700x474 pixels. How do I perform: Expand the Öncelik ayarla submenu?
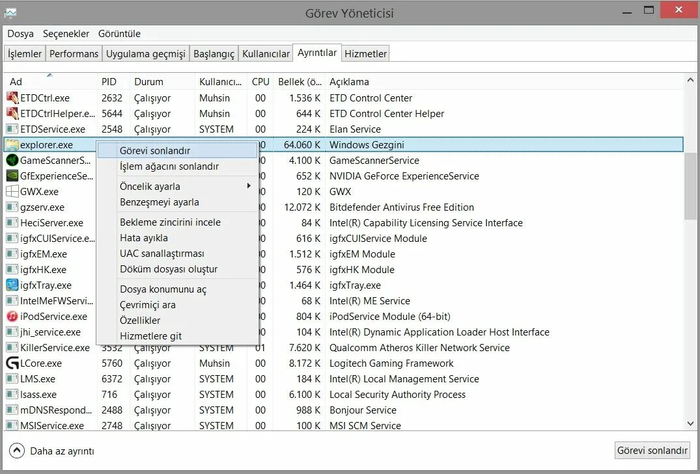tap(249, 186)
